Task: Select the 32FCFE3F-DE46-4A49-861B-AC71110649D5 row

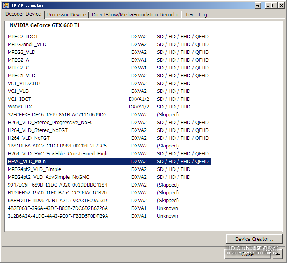Action: (109, 115)
